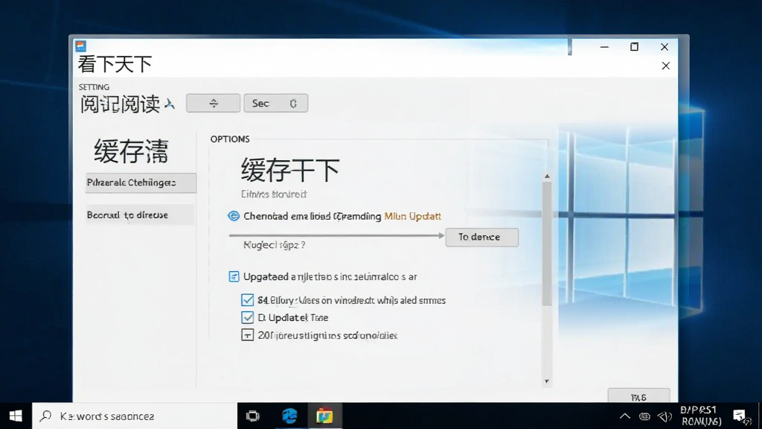Click the OPTIONS section label

point(230,139)
